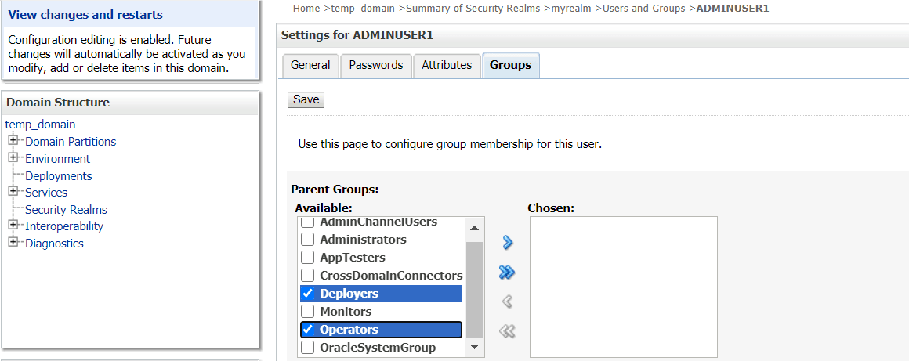Click the Save button

pos(306,99)
